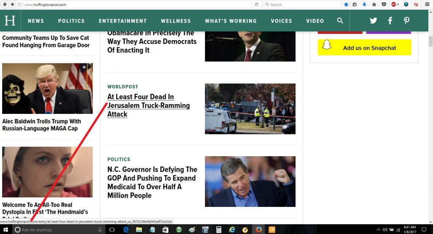Go back with the browser back arrow
Viewport: 433px width, 234px height.
click(x=5, y=4)
